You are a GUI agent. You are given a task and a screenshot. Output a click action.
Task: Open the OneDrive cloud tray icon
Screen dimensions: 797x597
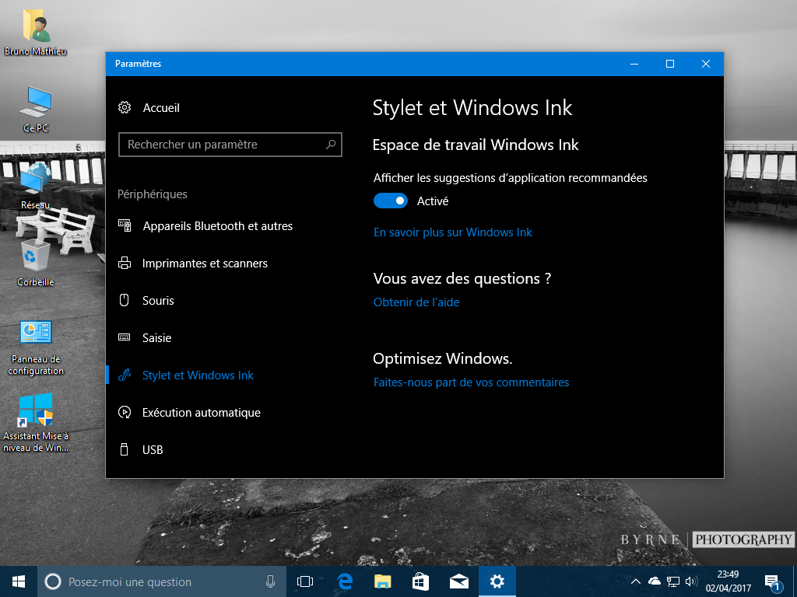click(x=655, y=581)
